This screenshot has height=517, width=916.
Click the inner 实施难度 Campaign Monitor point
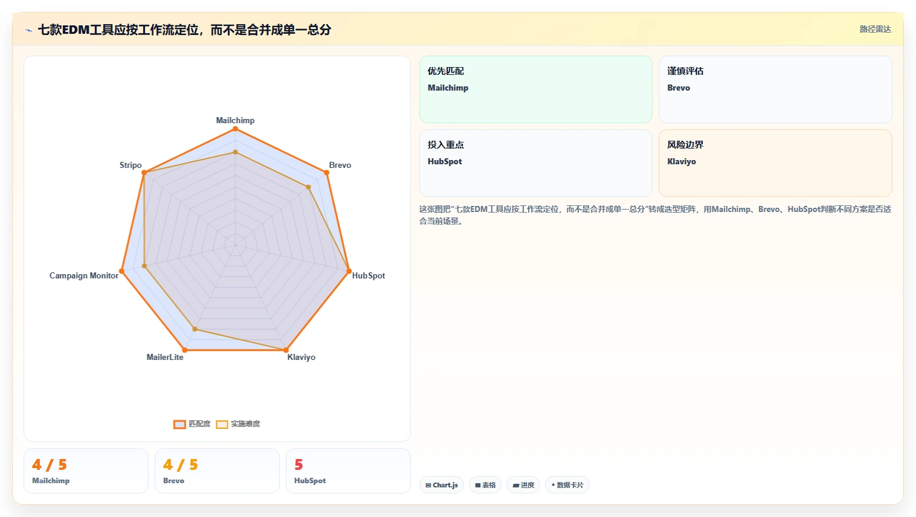point(144,266)
